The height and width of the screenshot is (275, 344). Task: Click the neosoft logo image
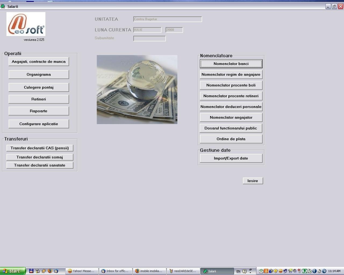(26, 24)
